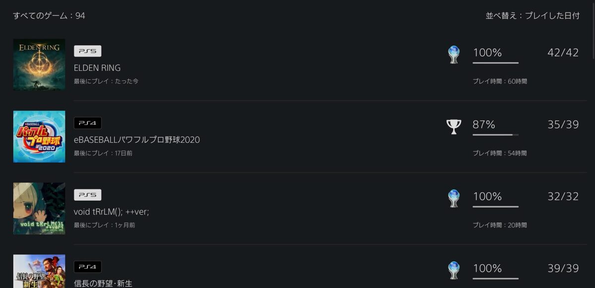The image size is (595, 288).
Task: Click the 42/42 trophy count for ELDEN RING
Action: click(563, 53)
